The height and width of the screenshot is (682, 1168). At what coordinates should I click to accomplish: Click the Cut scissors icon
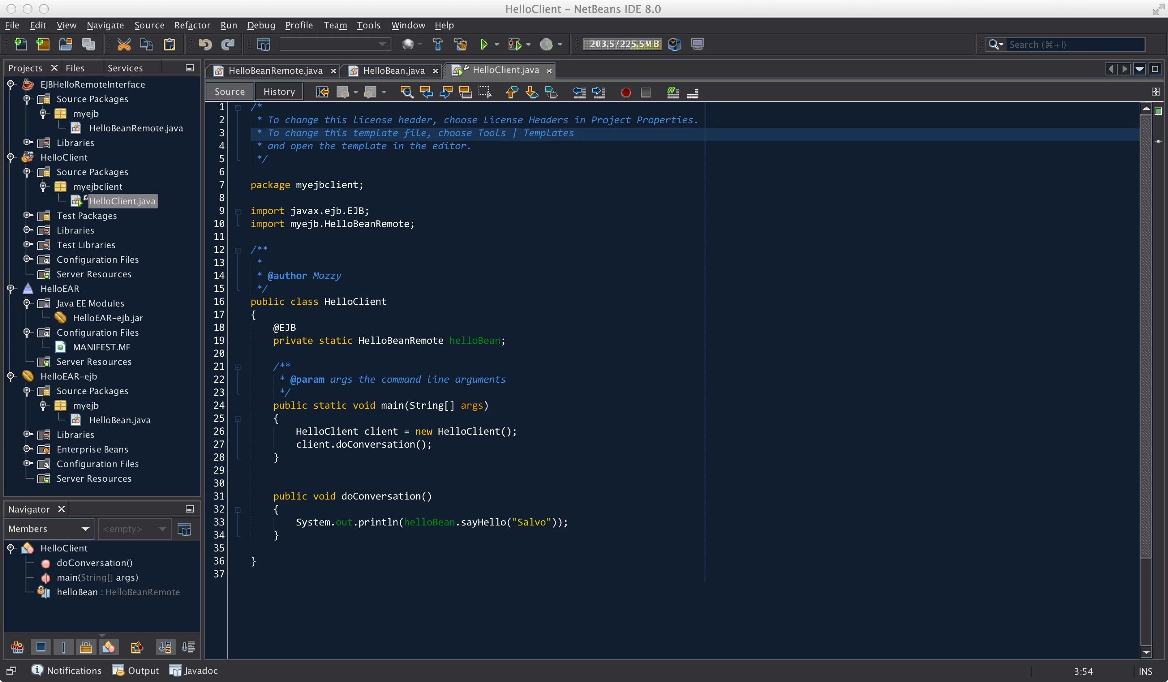coord(124,45)
